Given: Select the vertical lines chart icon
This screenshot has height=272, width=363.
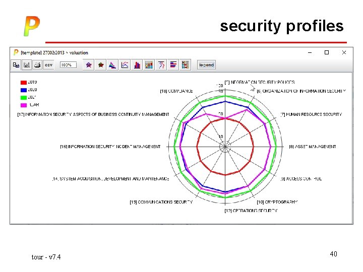Looking at the screenshot, I should pos(161,65).
